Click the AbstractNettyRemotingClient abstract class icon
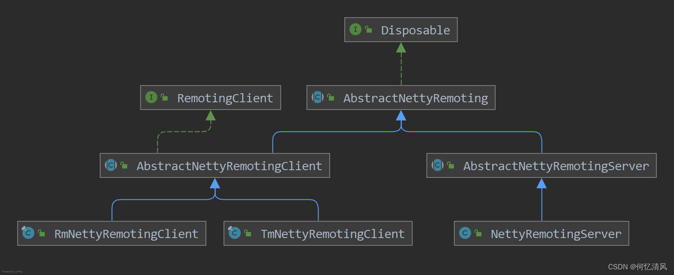Viewport: 674px width, 275px height. [111, 165]
